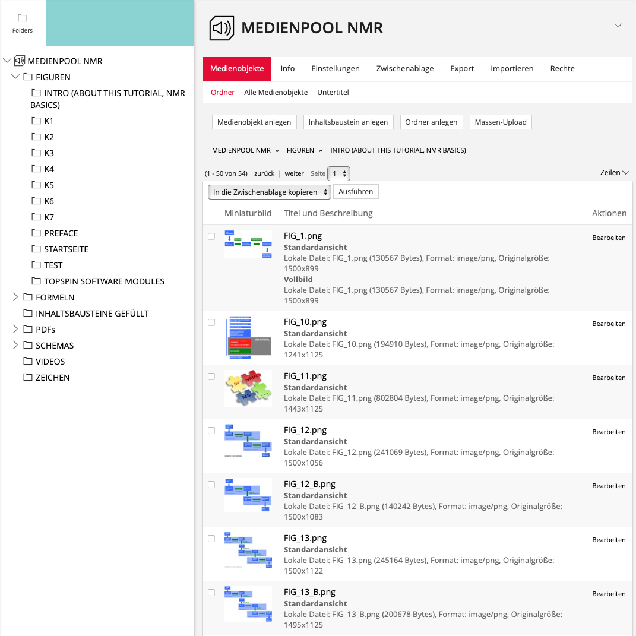Check the checkbox for FIG_1.png

coord(211,236)
